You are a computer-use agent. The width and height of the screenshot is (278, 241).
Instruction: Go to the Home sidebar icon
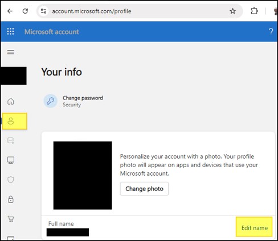tap(11, 101)
